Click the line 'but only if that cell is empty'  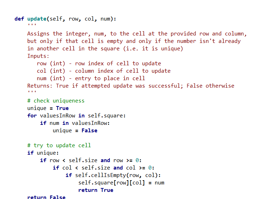(x=134, y=41)
